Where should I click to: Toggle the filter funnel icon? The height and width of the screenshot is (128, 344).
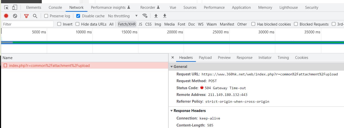click(x=26, y=16)
